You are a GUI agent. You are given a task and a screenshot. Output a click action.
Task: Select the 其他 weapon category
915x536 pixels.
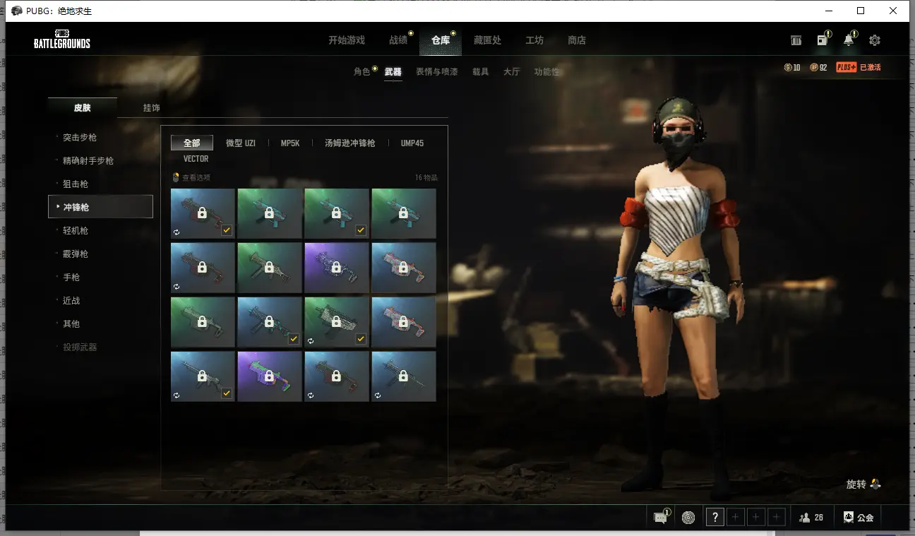pos(71,324)
